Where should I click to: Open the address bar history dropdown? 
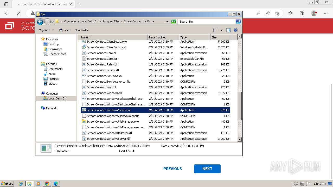[167, 22]
